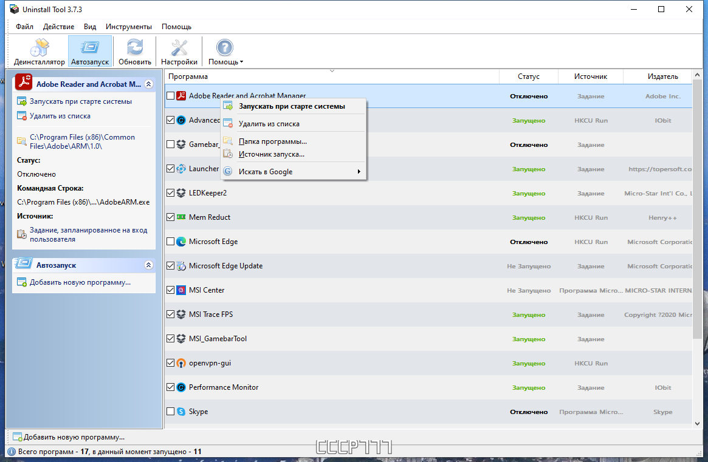The image size is (708, 462).
Task: Open the Инструменты menu
Action: pos(129,27)
